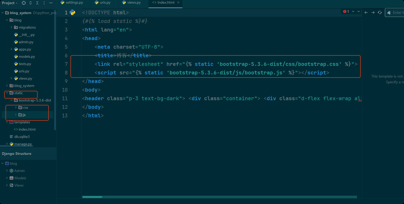Open the Project panel options (three dots)
404x204 pixels.
point(44,3)
